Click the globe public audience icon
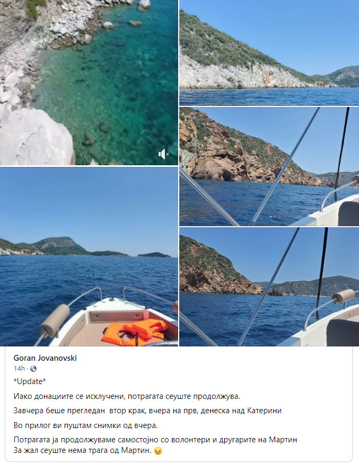 tap(33, 369)
